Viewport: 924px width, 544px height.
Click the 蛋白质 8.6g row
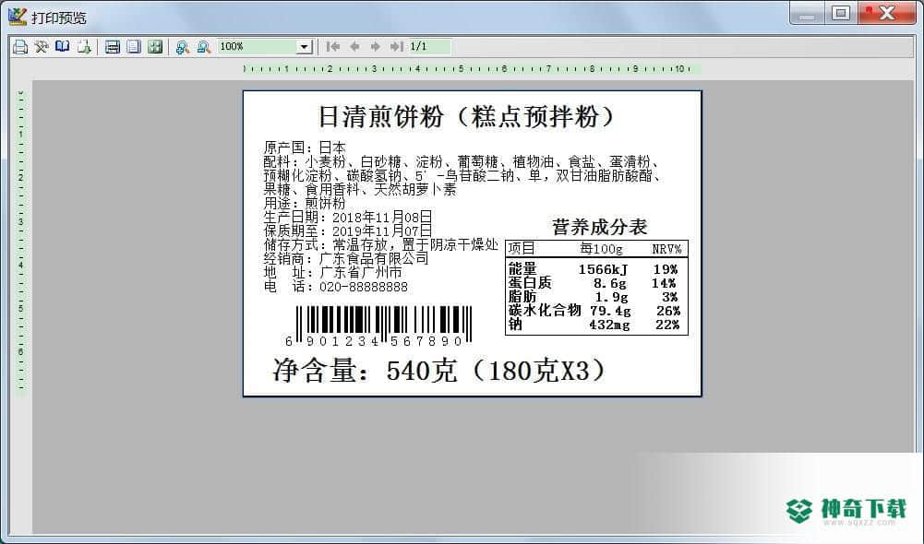pyautogui.click(x=593, y=282)
